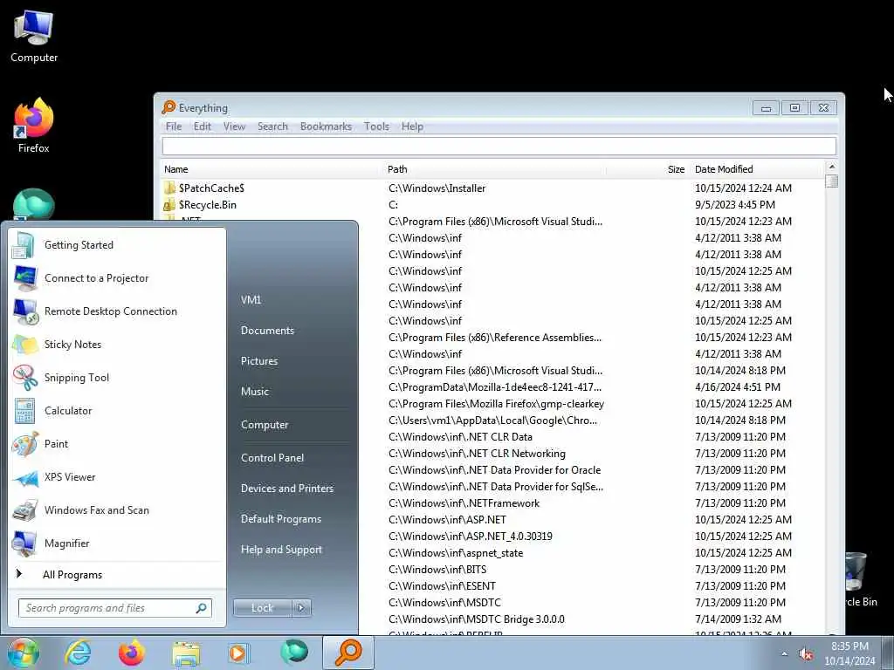Click the Everything window title icon

pyautogui.click(x=168, y=107)
